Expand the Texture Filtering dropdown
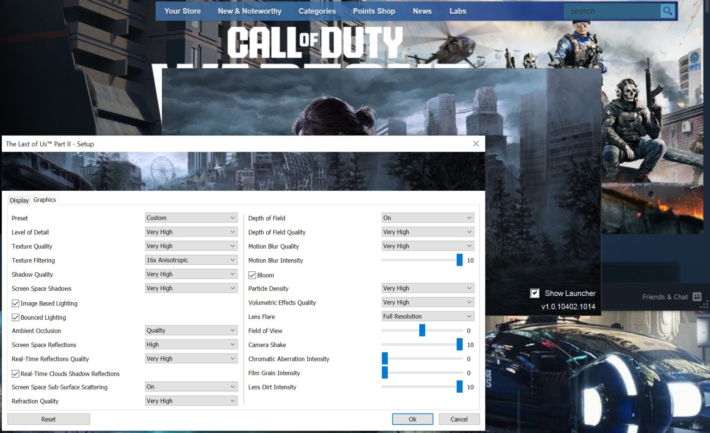 (x=191, y=260)
